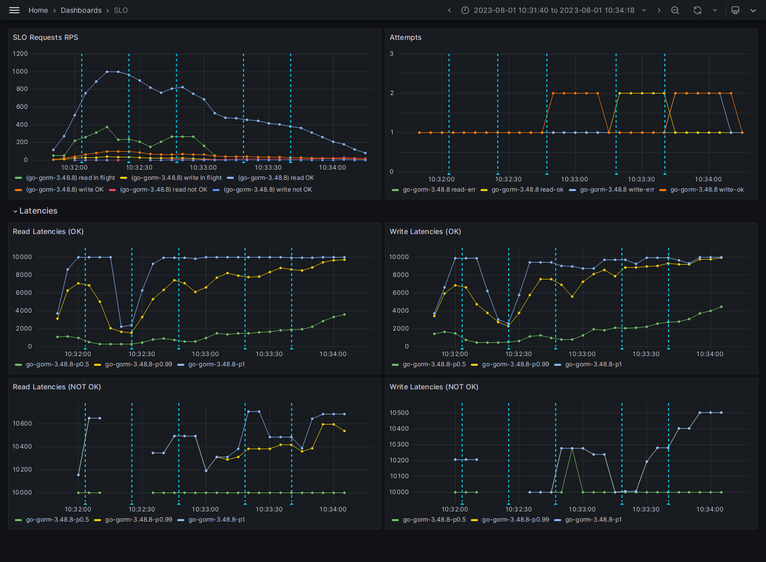766x562 pixels.
Task: Refresh the dashboard
Action: coord(698,10)
